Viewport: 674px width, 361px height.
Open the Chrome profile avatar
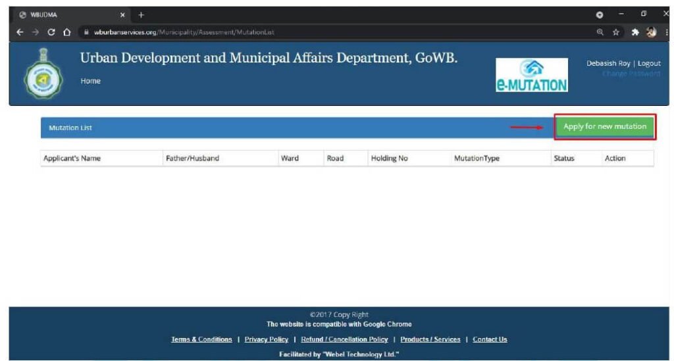click(x=651, y=32)
